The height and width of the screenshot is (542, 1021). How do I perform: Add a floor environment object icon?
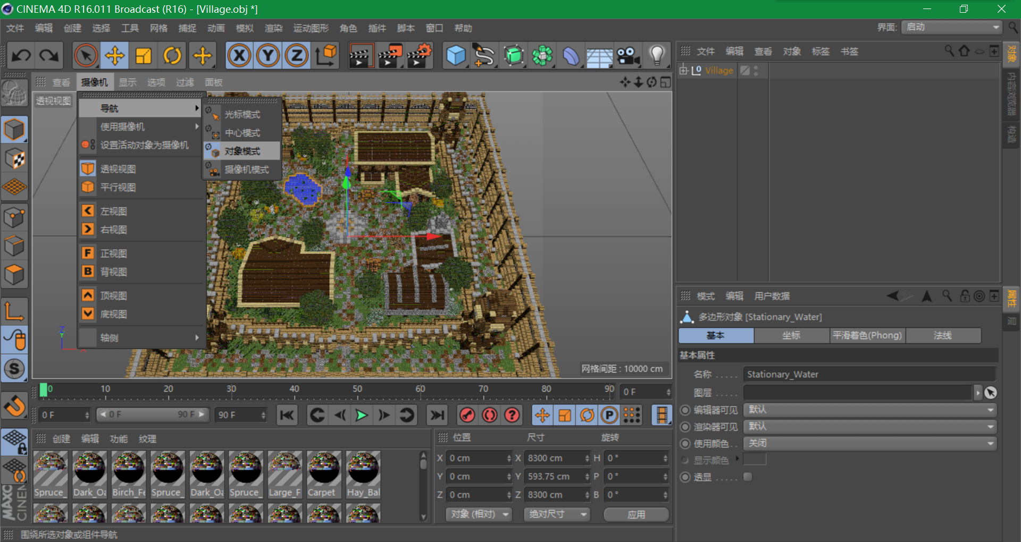(599, 56)
